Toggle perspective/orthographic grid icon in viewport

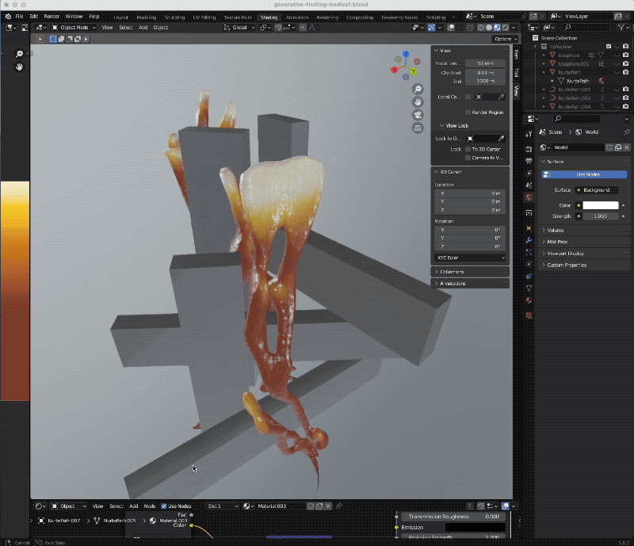(x=417, y=128)
